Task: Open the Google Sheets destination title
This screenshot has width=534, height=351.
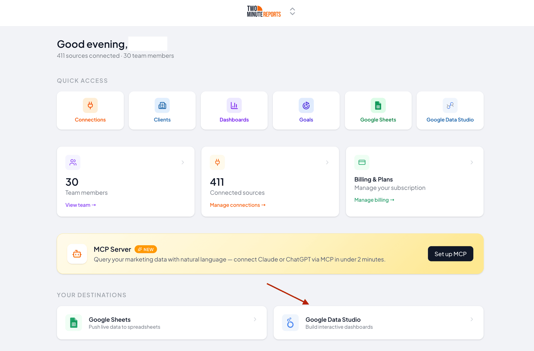Action: point(110,320)
